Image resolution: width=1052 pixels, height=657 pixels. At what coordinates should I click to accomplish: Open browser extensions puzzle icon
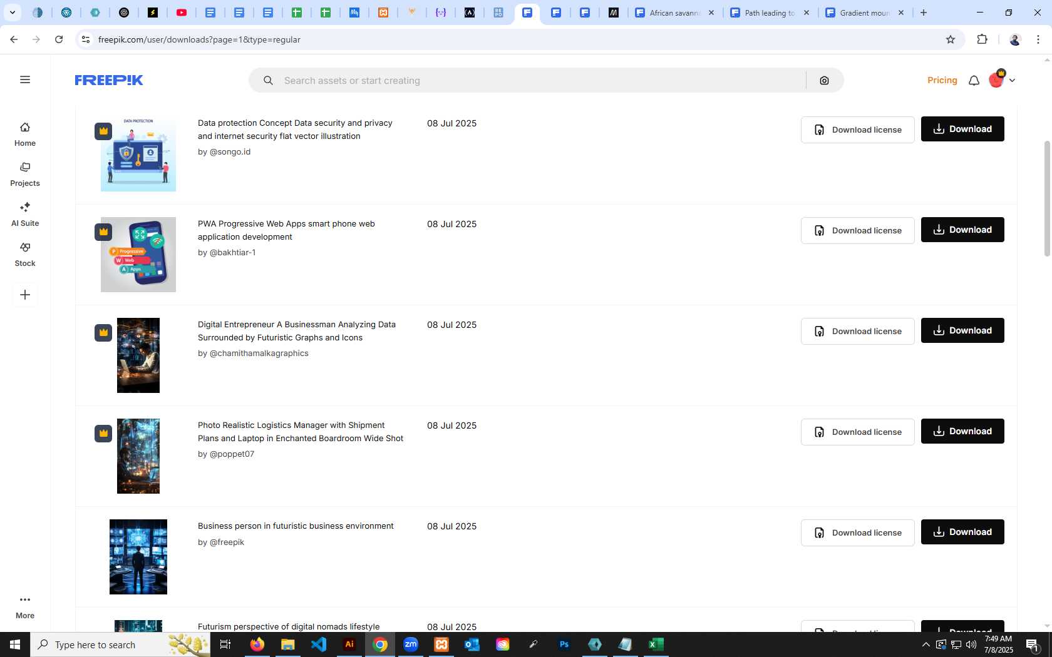tap(982, 39)
